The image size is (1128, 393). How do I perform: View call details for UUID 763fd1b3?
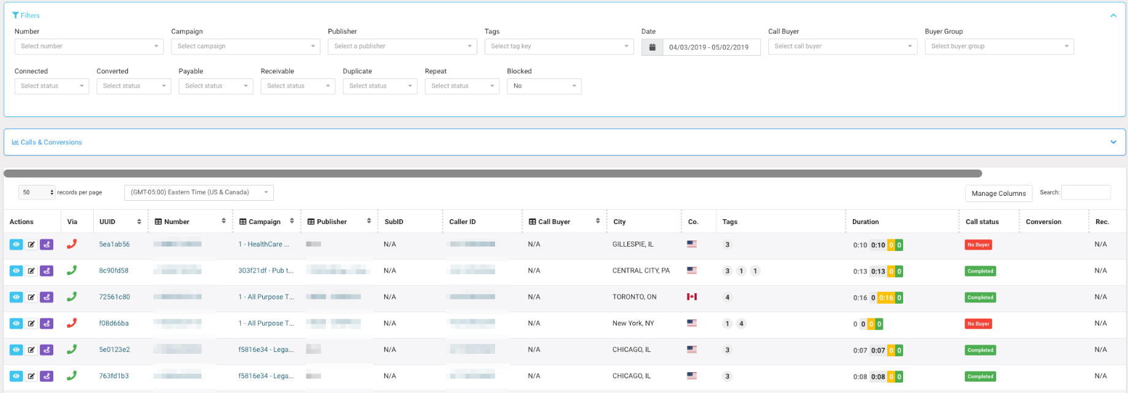[x=17, y=376]
